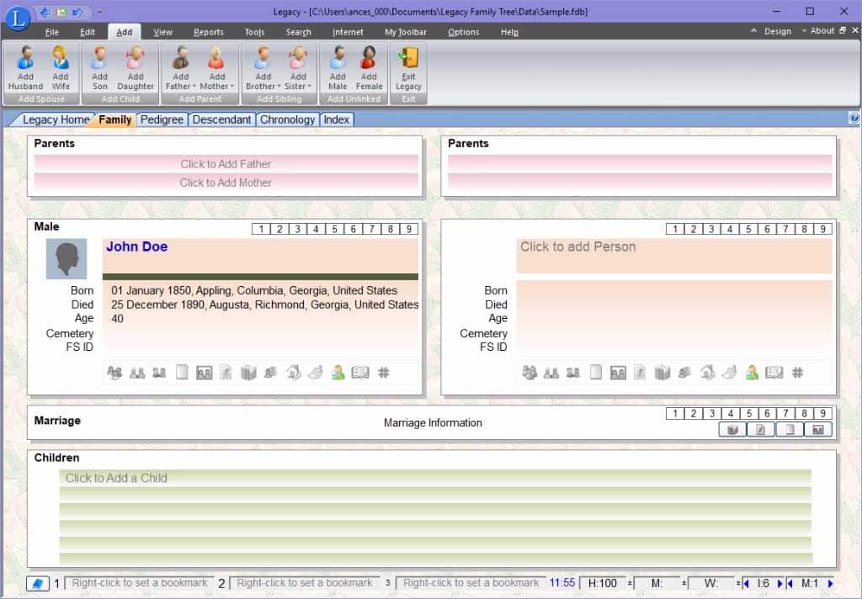Click the books icon in right person panel
The width and height of the screenshot is (862, 599).
(662, 373)
